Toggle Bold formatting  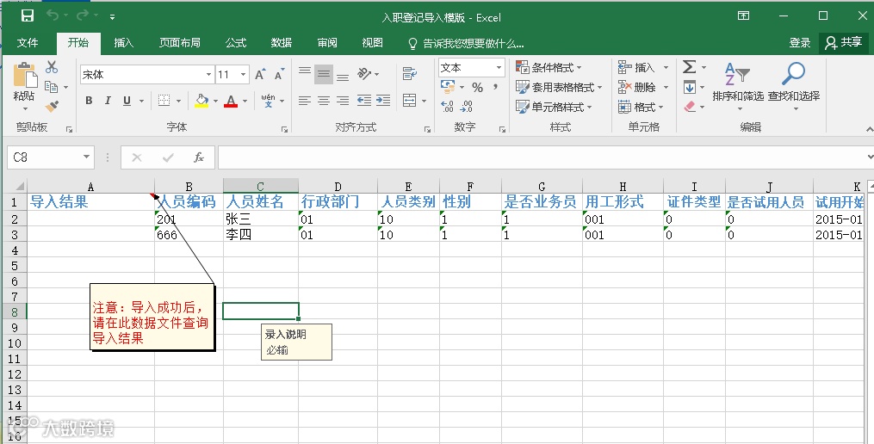click(89, 101)
